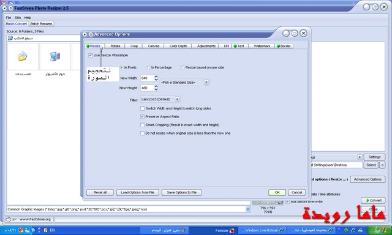Switch to the Watermark tab
Image resolution: width=392 pixels, height=235 pixels.
tap(262, 46)
